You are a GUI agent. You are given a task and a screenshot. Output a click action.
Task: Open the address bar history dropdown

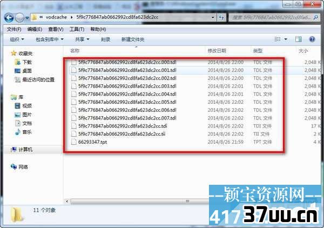[213, 17]
